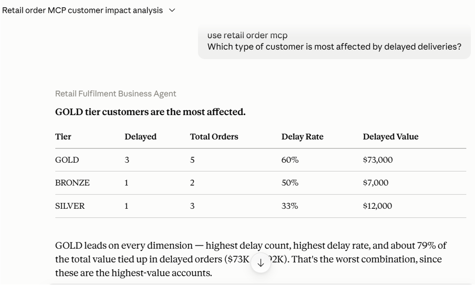
Task: Select the BRONZE tier row cell
Action: (72, 183)
